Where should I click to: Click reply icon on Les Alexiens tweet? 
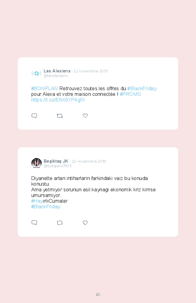34,116
